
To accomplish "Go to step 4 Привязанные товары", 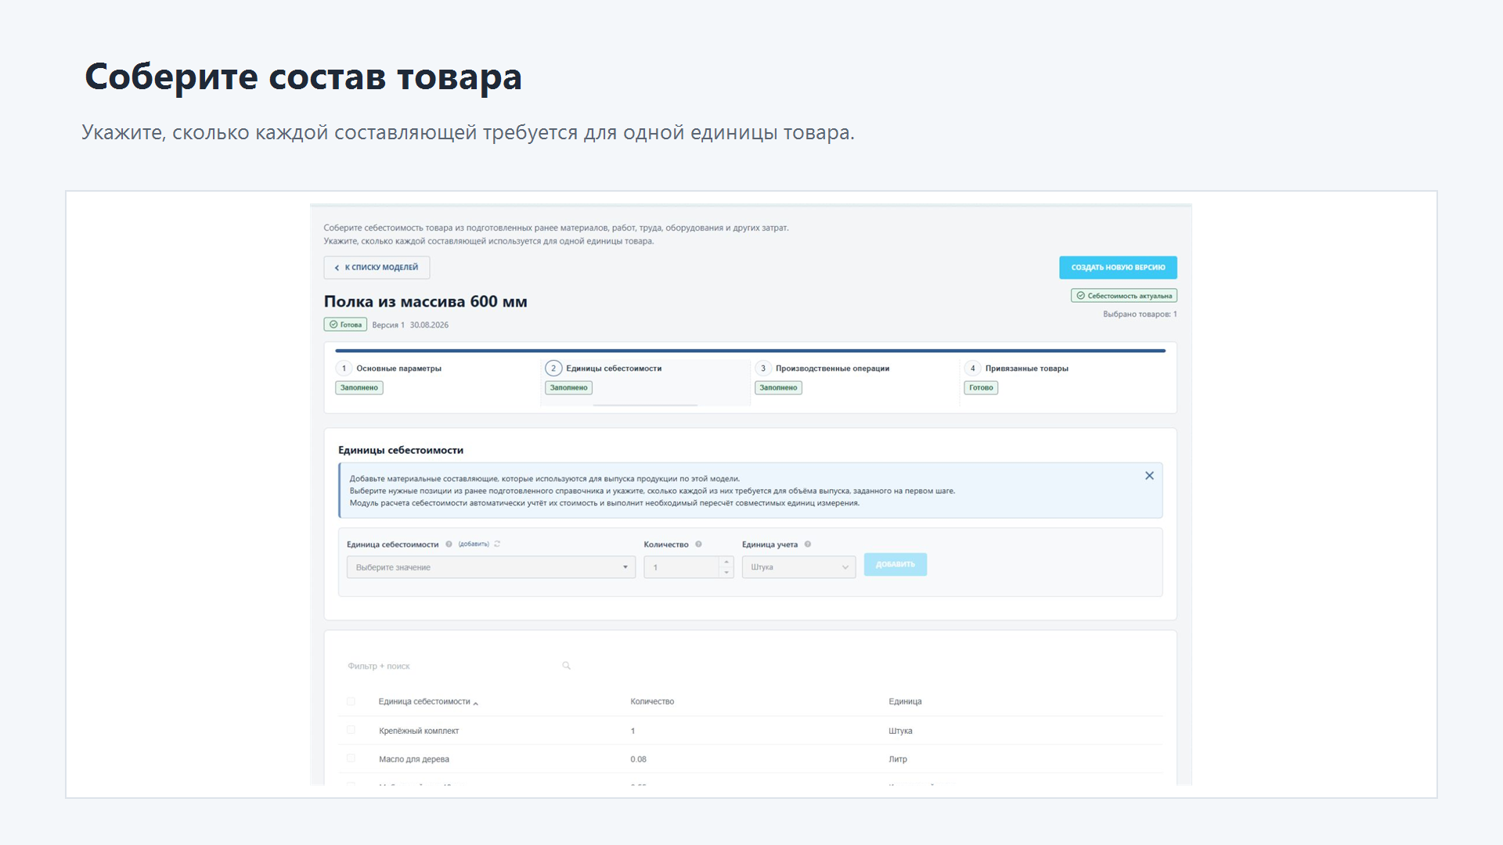I will pos(1026,369).
